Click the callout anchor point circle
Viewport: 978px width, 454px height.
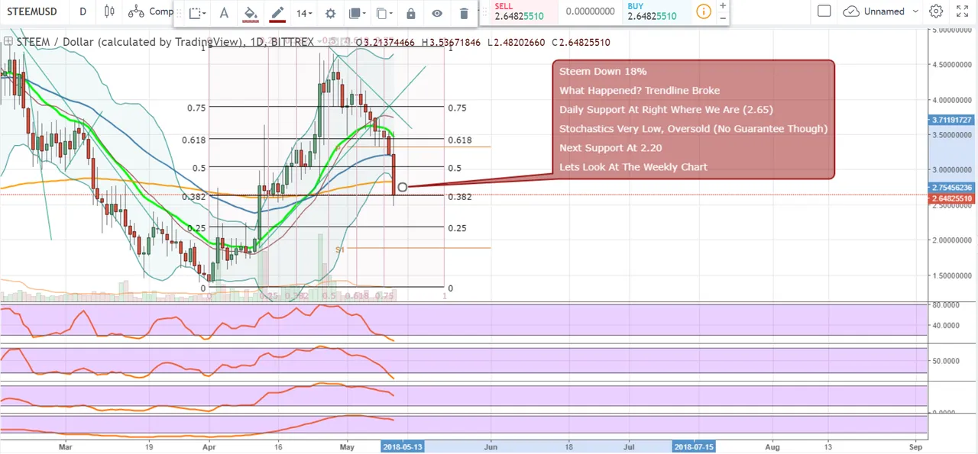pyautogui.click(x=403, y=187)
